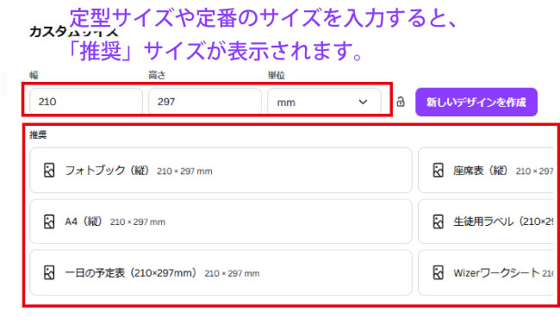Select the 一日の予定表 suggestion
560x331 pixels.
(x=221, y=272)
